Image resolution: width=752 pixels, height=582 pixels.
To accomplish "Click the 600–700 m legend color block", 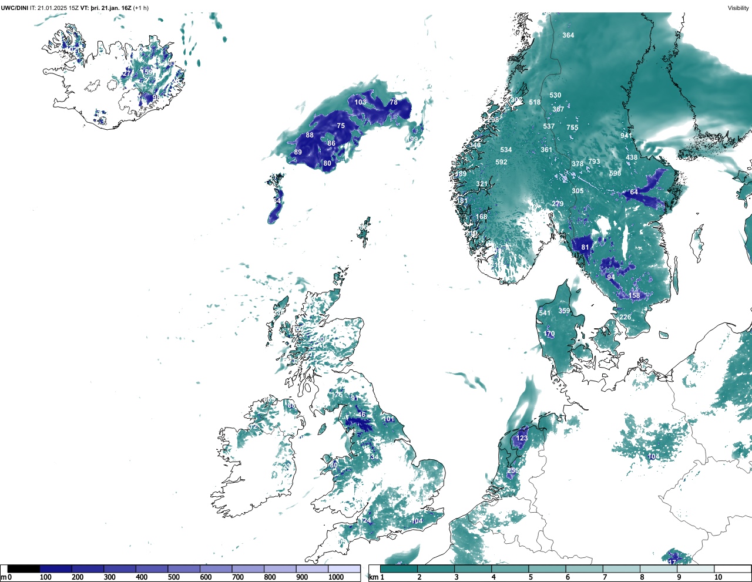I will (216, 568).
